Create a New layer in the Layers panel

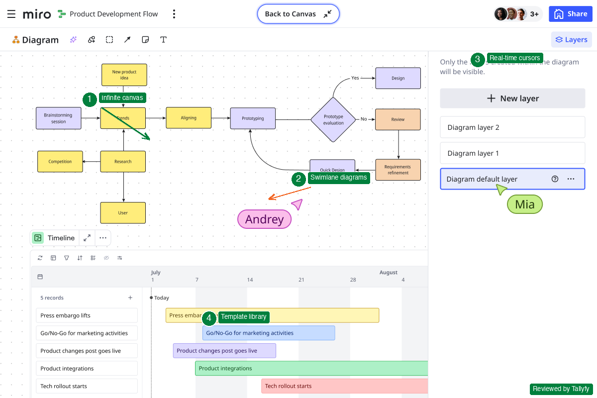pos(512,98)
